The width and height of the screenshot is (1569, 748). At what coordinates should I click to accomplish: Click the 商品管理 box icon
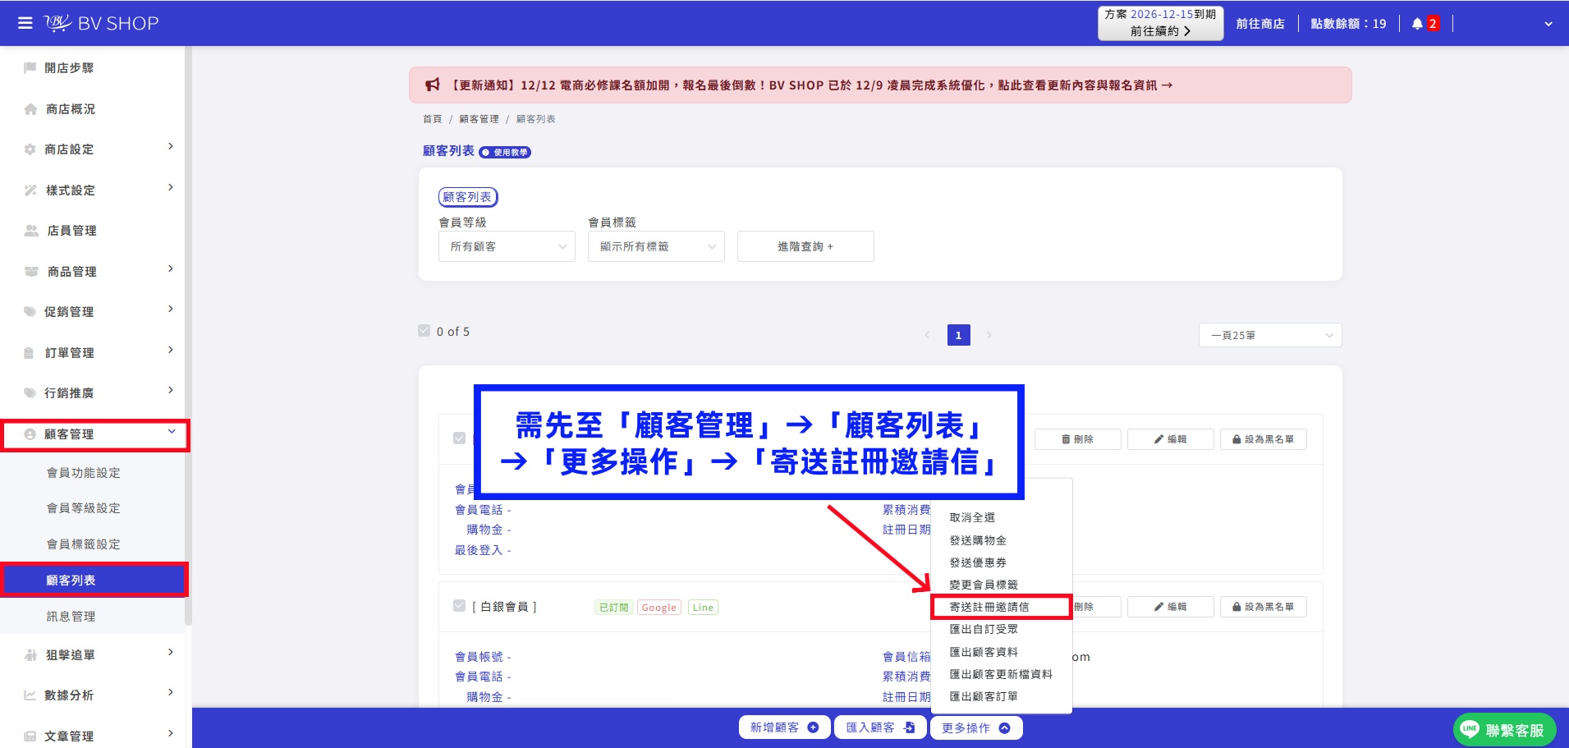[x=31, y=272]
